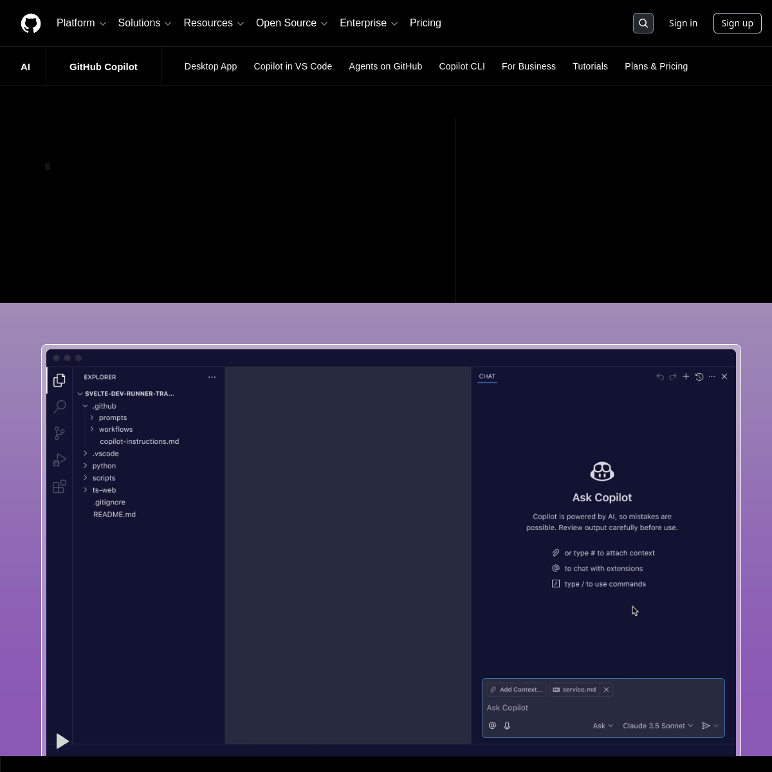Go to Plans & Pricing
This screenshot has width=772, height=772.
656,66
